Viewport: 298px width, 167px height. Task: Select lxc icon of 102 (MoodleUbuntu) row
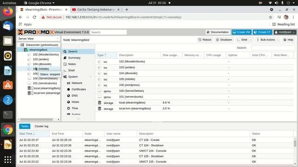coord(99,62)
